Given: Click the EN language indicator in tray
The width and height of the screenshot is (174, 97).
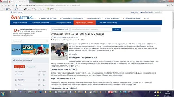Looking at the screenshot, I should pos(150,92).
